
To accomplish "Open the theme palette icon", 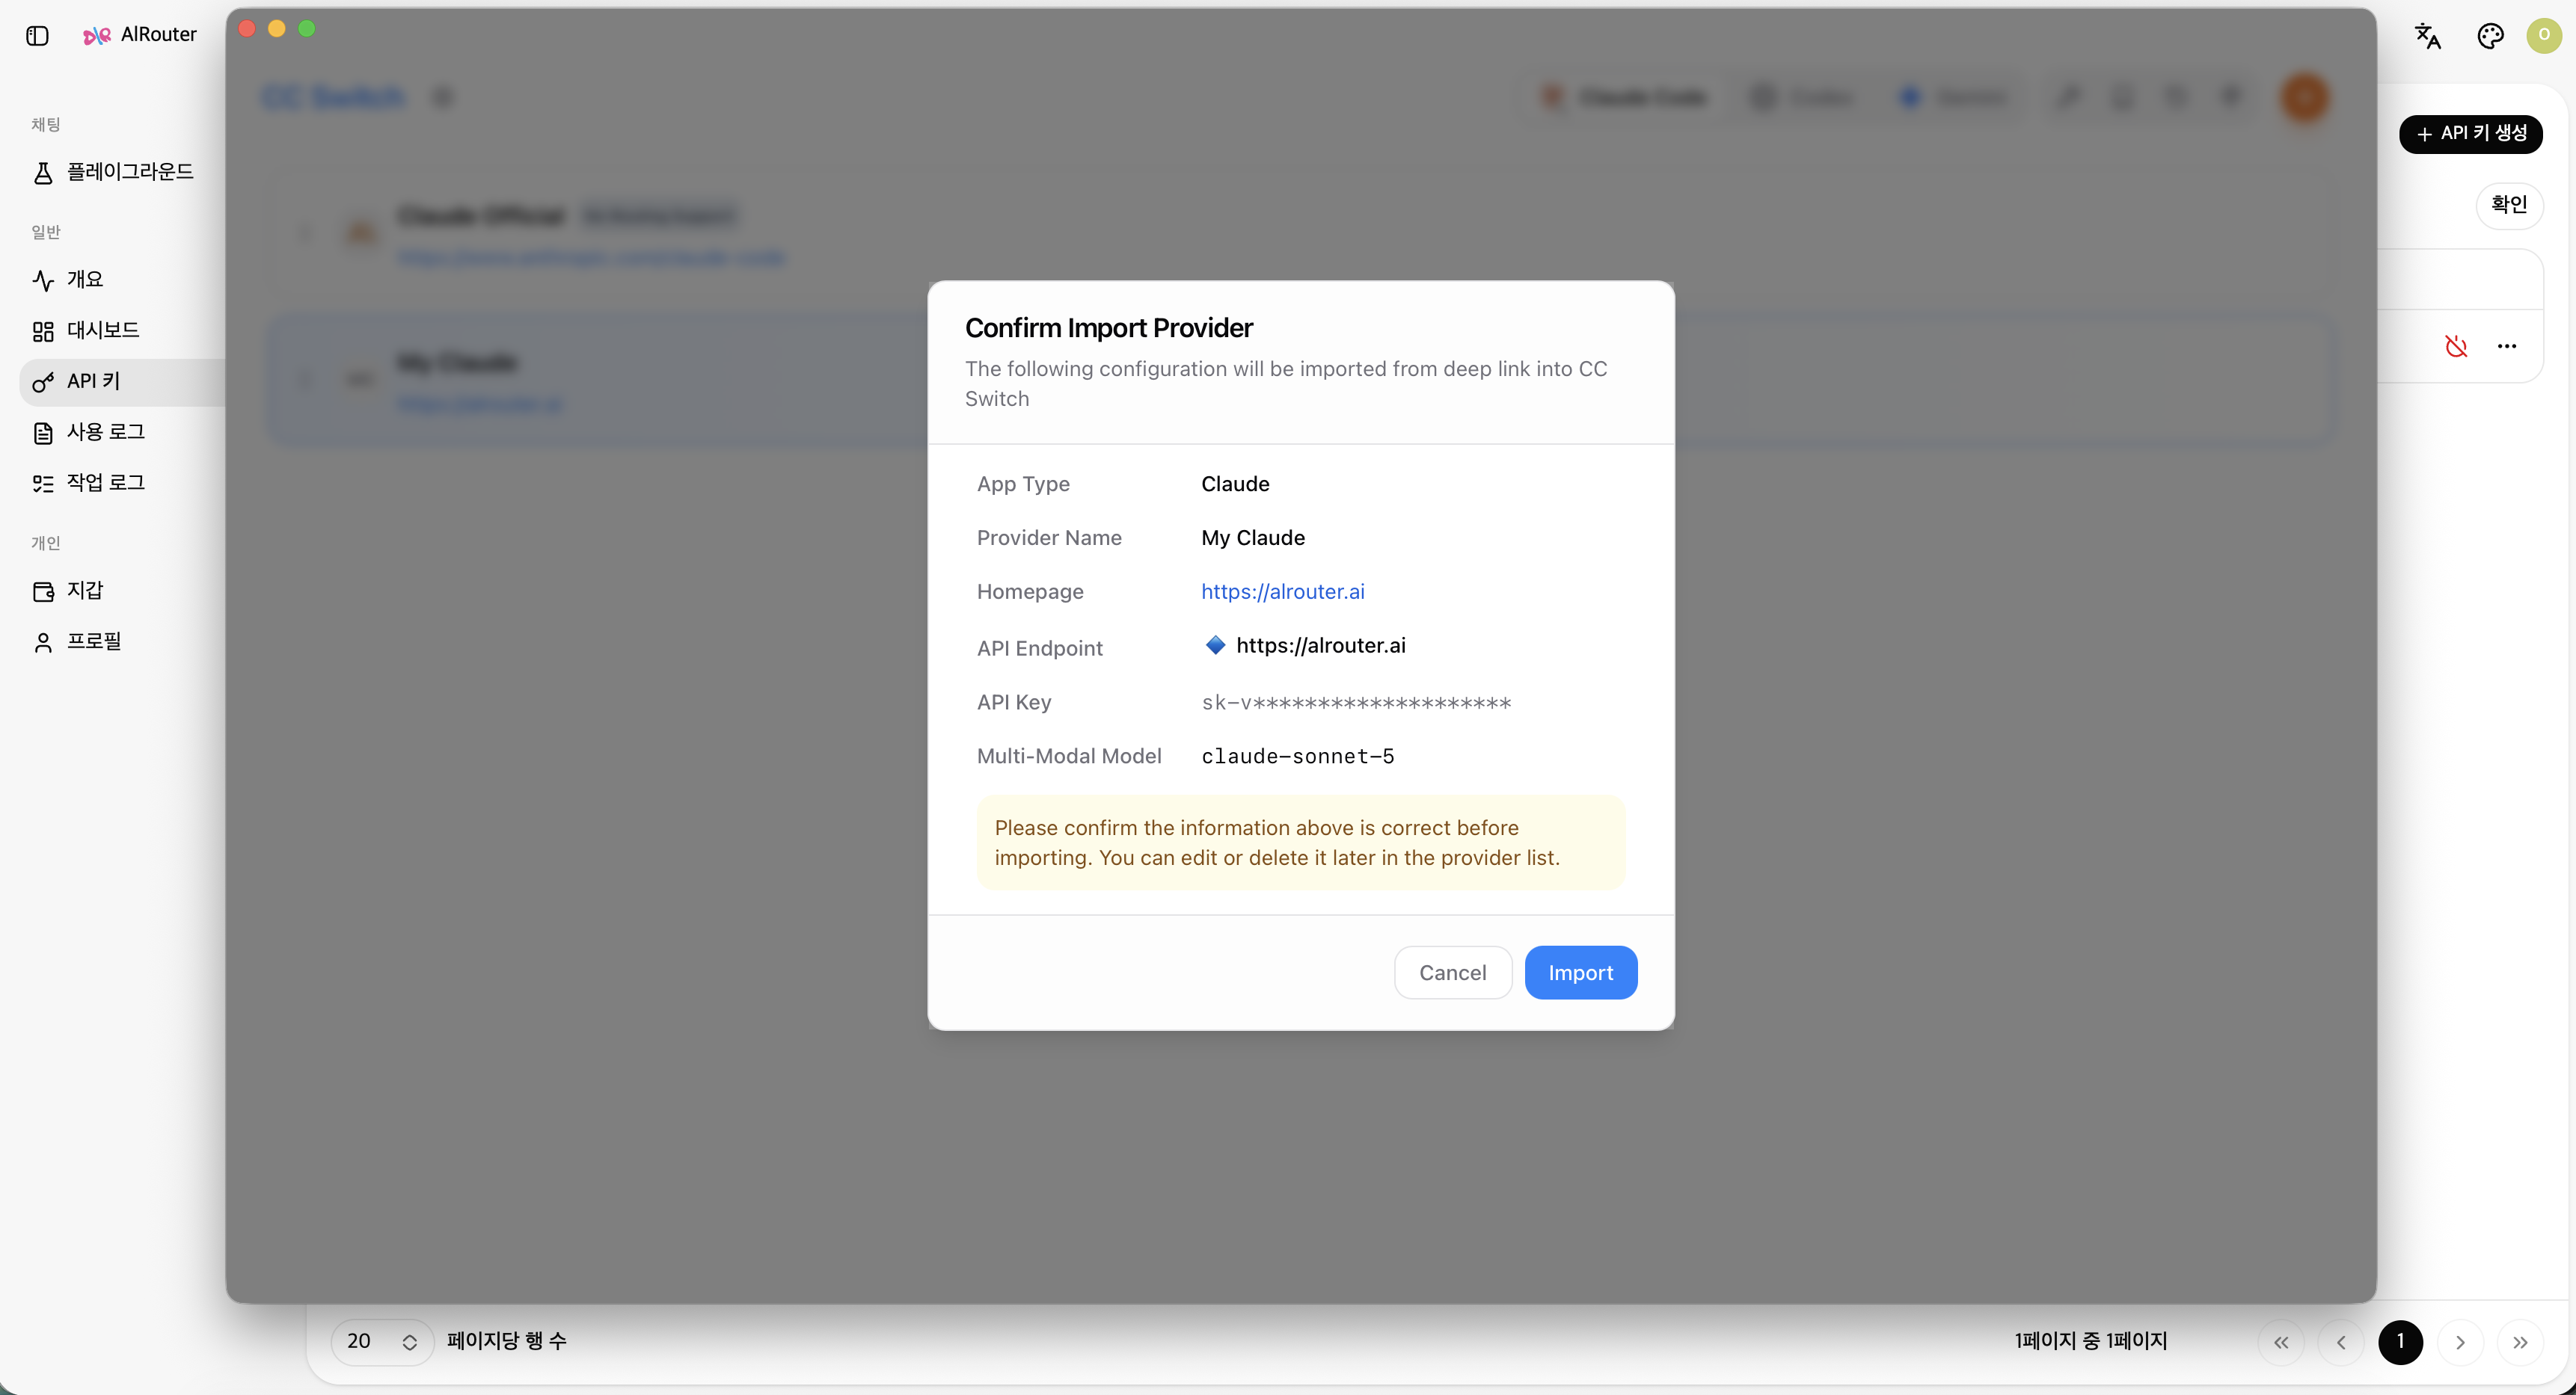I will [2489, 36].
